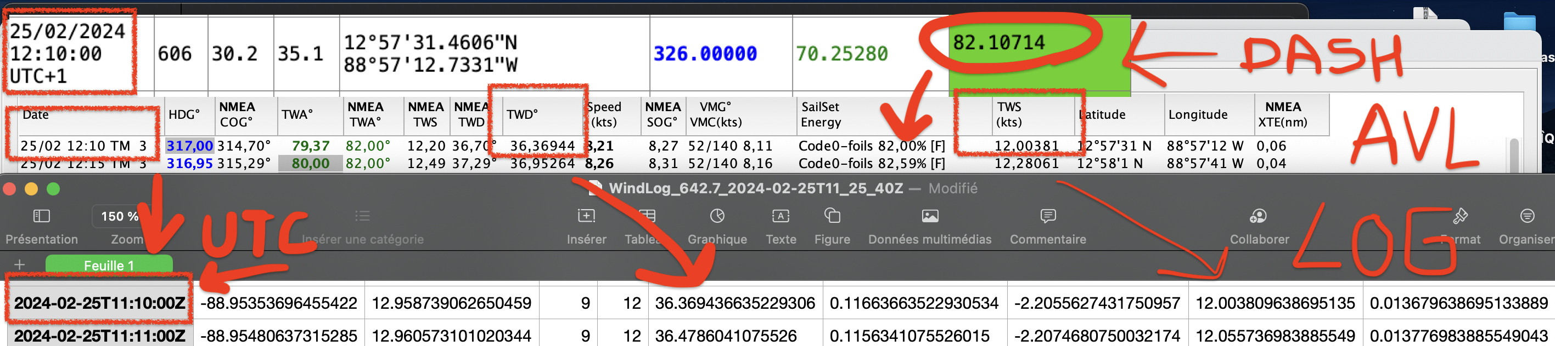Insert a text box with Texte
The width and height of the screenshot is (1555, 346).
tap(781, 226)
